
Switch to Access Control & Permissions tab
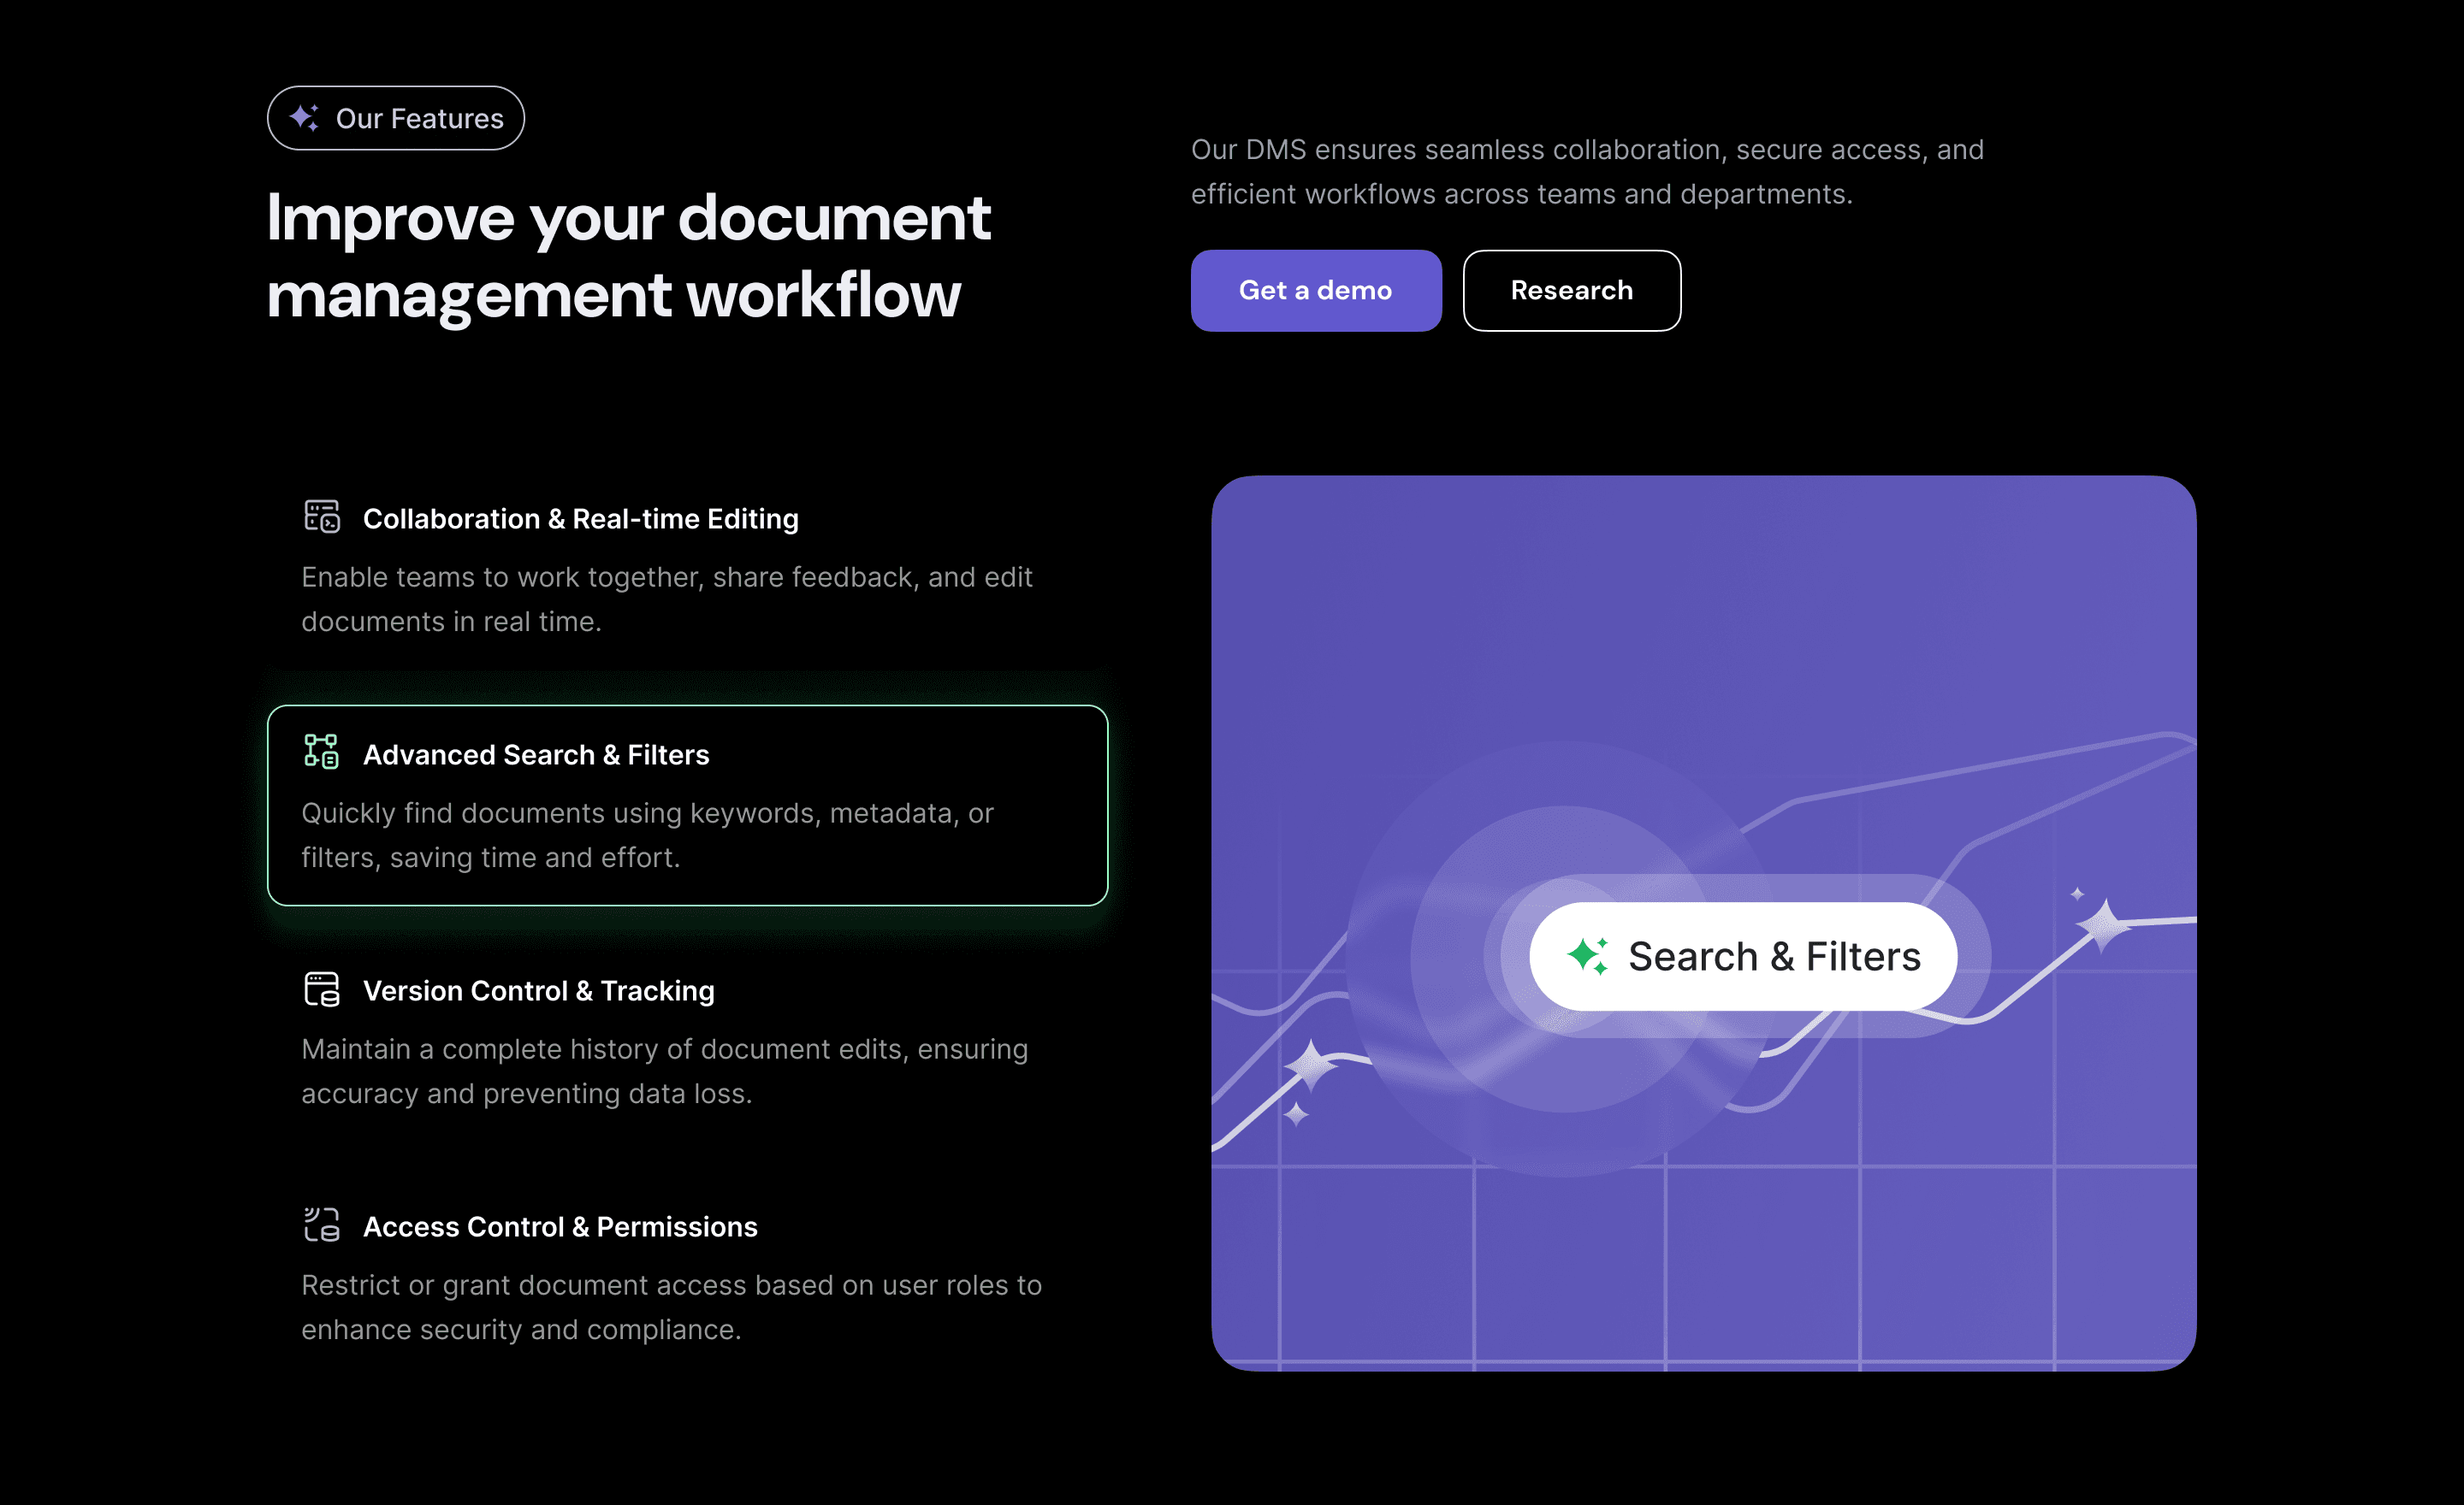pos(560,1227)
